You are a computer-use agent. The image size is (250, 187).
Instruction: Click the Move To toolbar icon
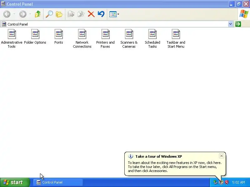(71, 14)
